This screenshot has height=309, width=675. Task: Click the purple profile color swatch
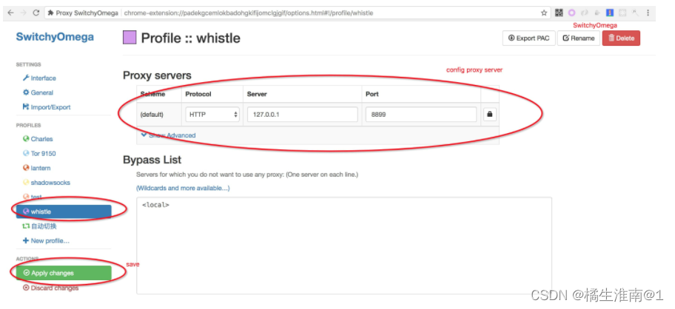point(130,38)
